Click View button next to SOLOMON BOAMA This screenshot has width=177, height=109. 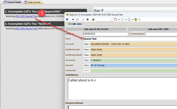click(x=86, y=44)
